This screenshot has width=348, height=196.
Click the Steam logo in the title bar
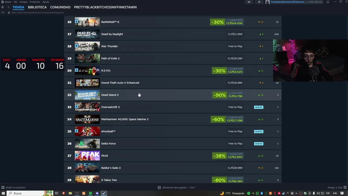(2, 2)
